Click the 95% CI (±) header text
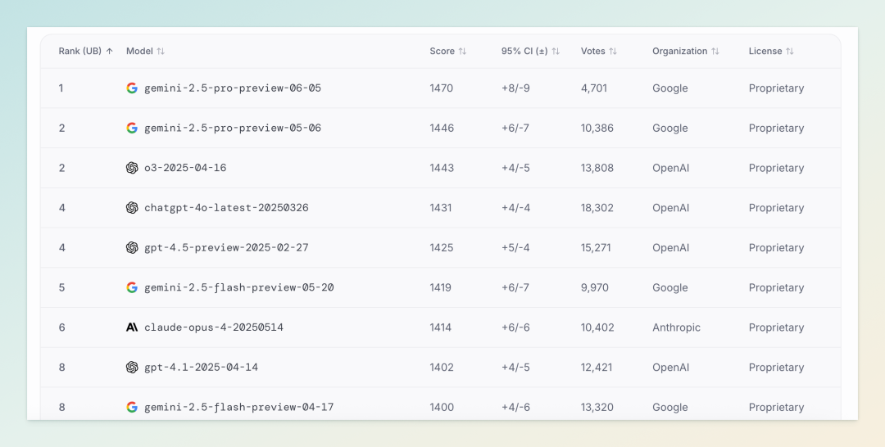The height and width of the screenshot is (447, 885). pyautogui.click(x=524, y=52)
